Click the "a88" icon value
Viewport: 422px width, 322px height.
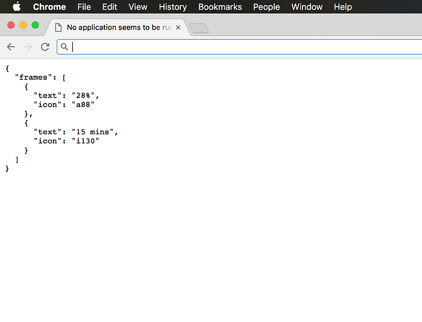point(83,105)
